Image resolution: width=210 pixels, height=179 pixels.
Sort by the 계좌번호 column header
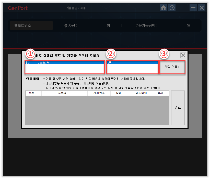[x=99, y=93]
